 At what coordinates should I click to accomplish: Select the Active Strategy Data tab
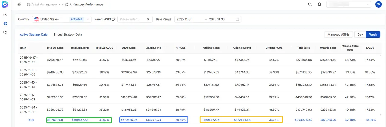[x=33, y=35]
